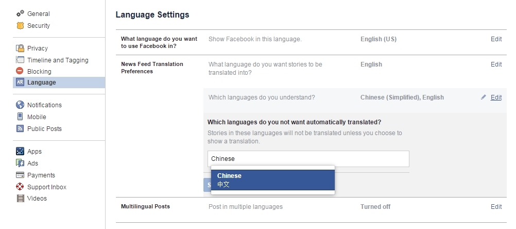The height and width of the screenshot is (229, 516).
Task: Click the Notifications globe icon
Action: pos(21,105)
